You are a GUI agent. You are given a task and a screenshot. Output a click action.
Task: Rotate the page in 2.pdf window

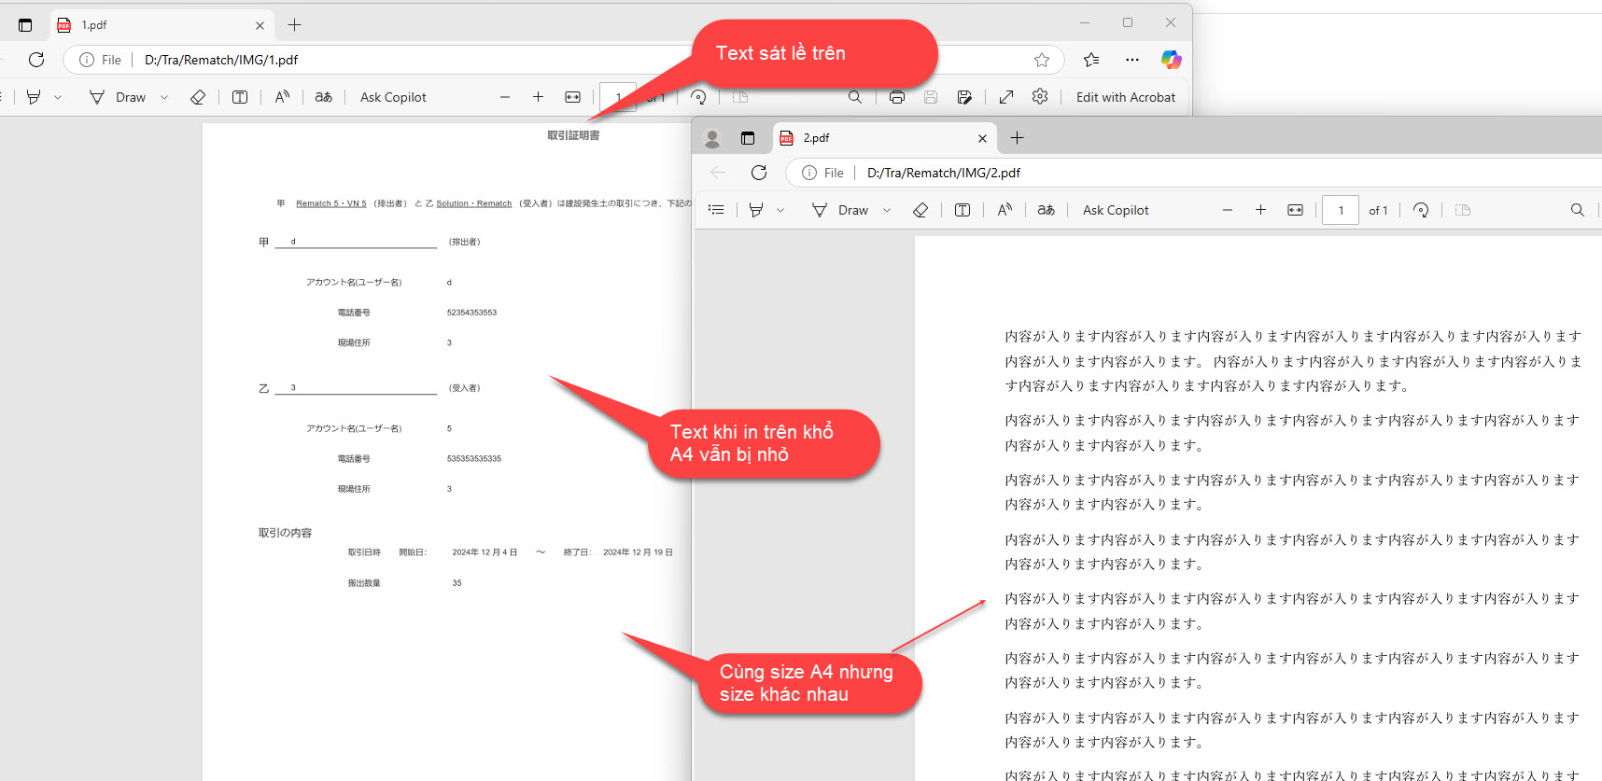1421,211
